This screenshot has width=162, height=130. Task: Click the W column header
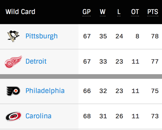(103, 12)
